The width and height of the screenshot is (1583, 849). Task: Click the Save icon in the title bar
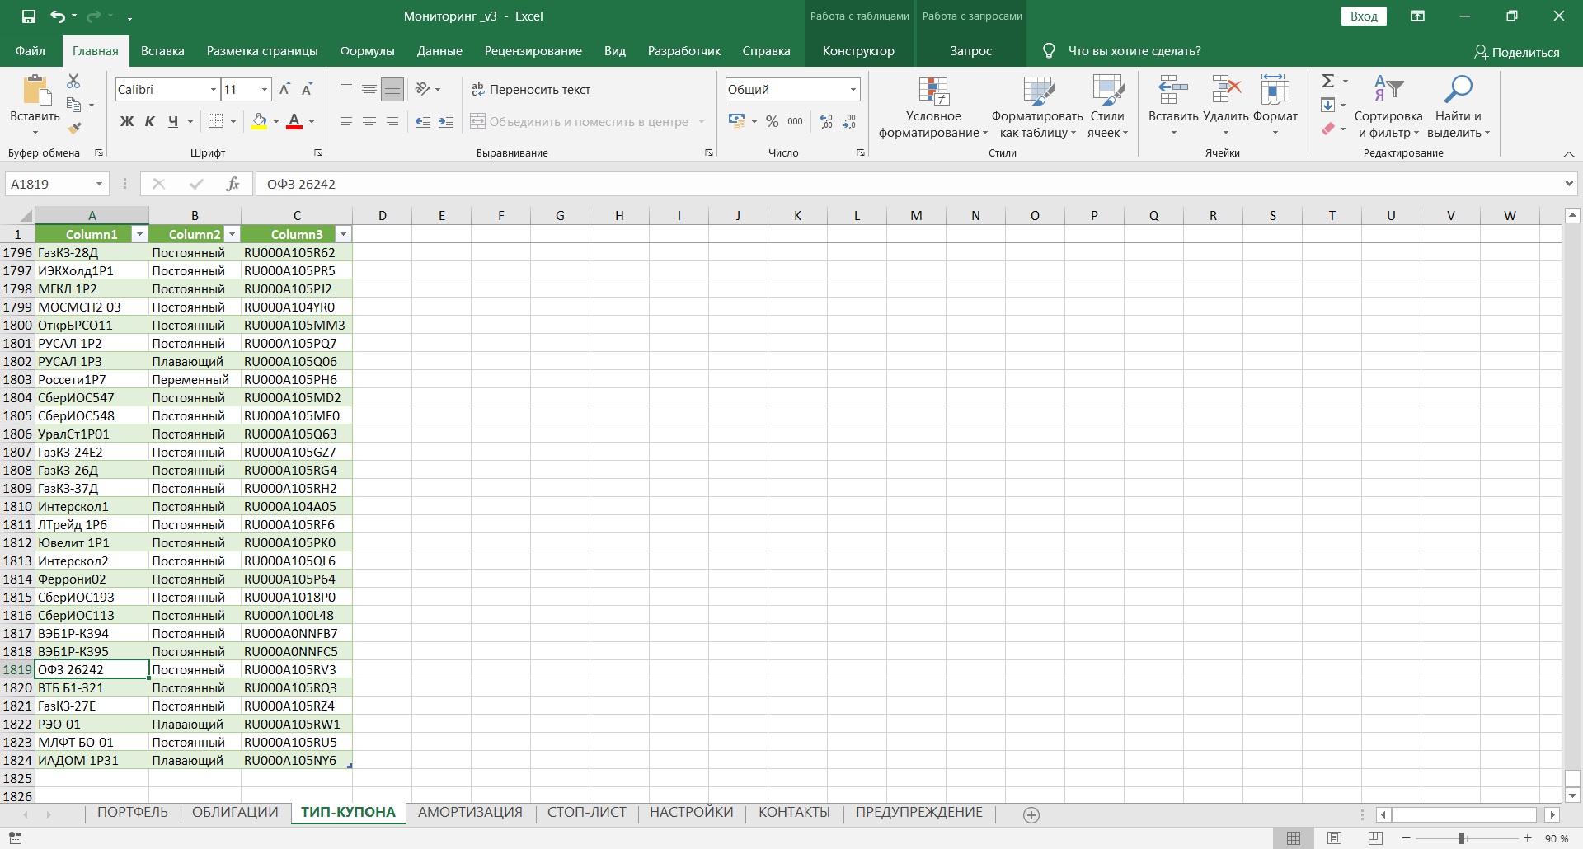point(28,16)
